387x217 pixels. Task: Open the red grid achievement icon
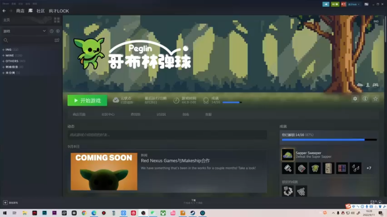click(342, 168)
